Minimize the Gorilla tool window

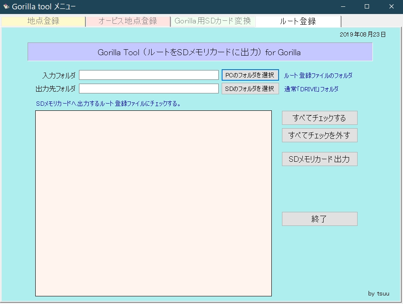343,6
